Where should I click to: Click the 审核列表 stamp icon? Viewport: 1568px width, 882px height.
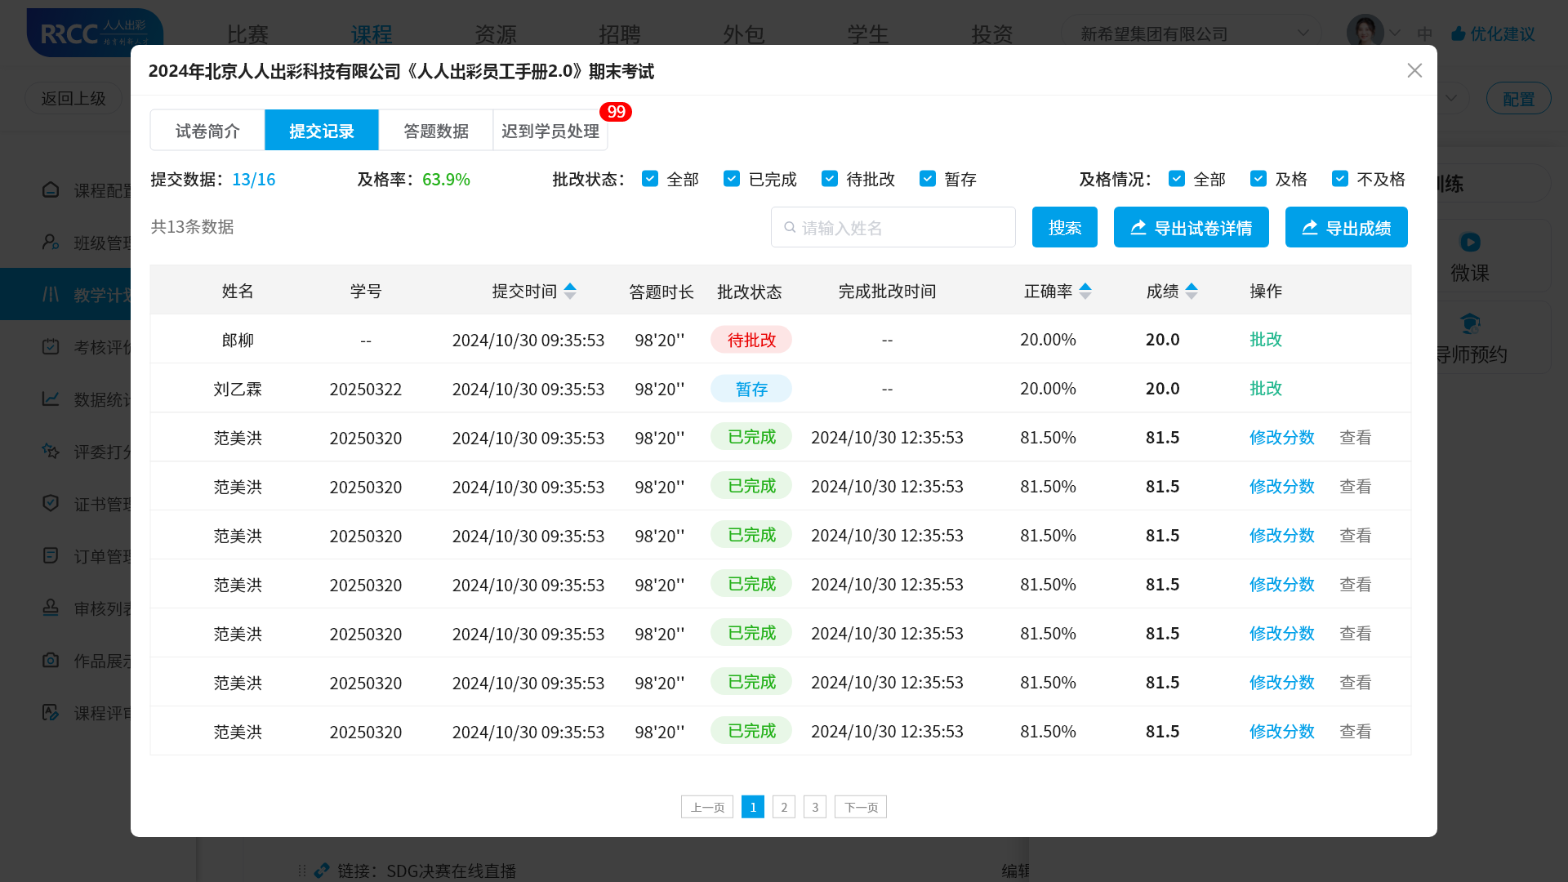pos(51,608)
